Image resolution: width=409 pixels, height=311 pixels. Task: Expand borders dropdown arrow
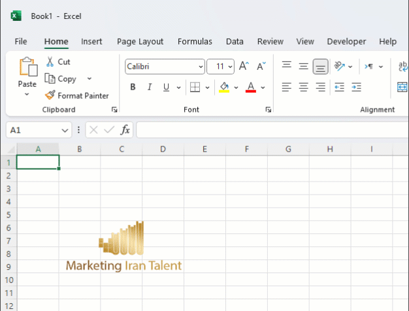207,88
